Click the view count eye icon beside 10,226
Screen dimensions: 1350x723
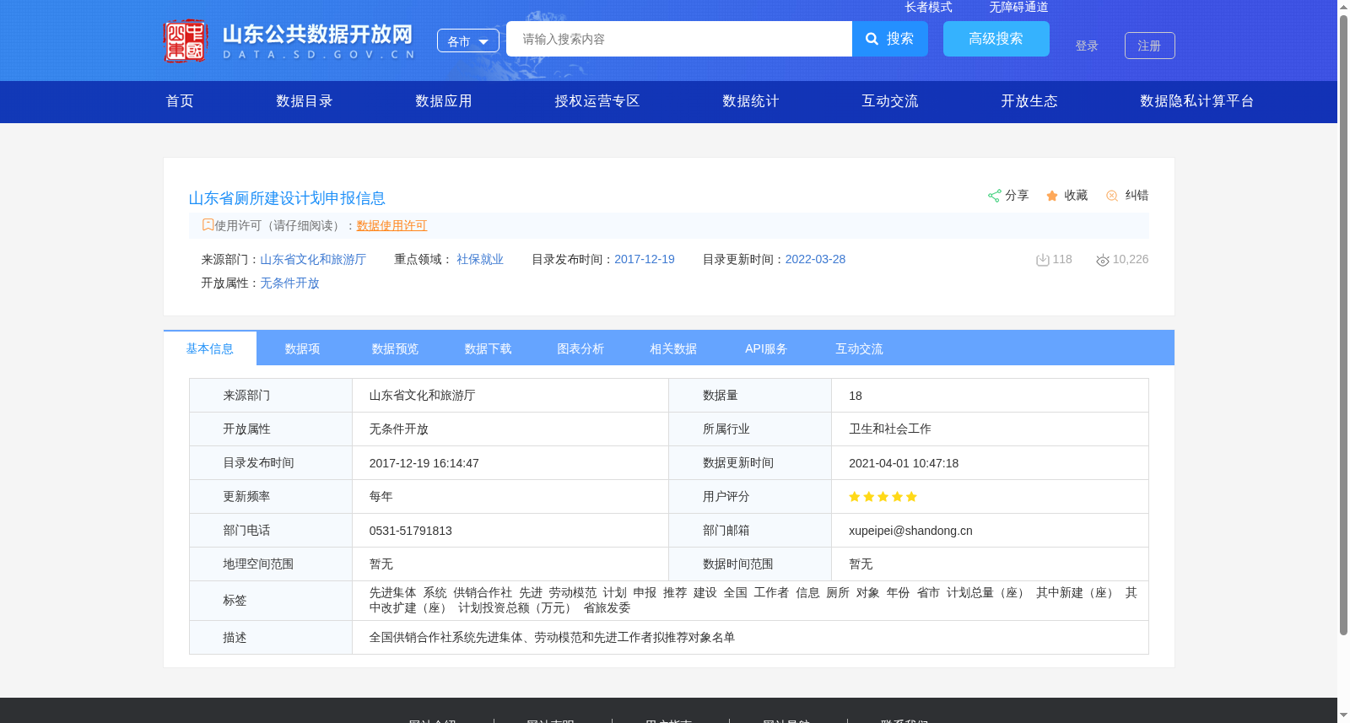(x=1103, y=260)
